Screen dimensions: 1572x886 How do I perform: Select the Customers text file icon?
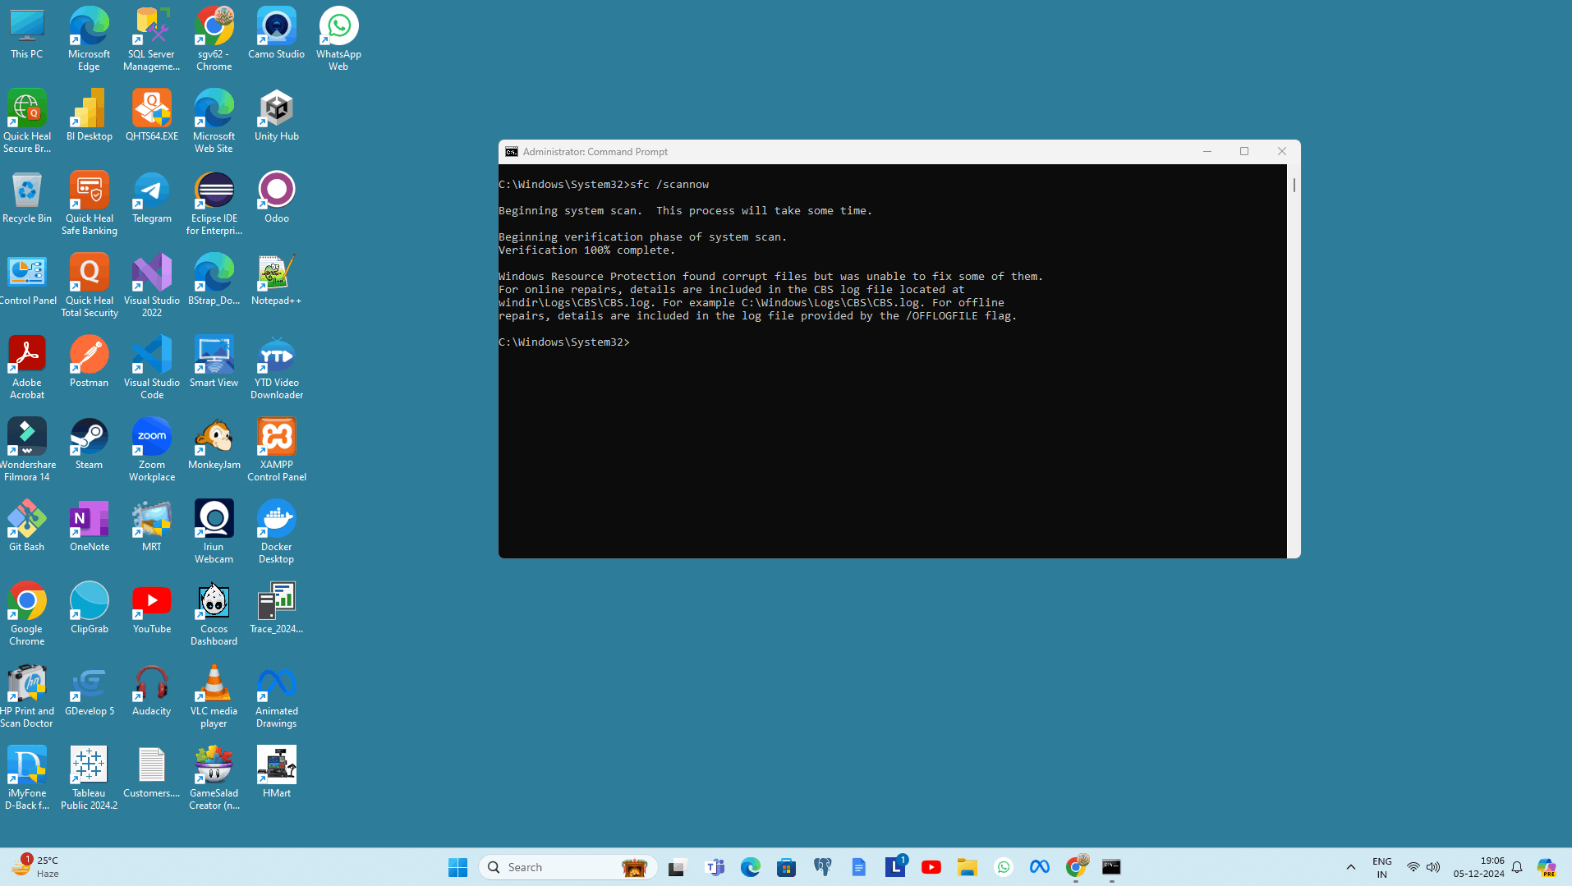pos(152,772)
